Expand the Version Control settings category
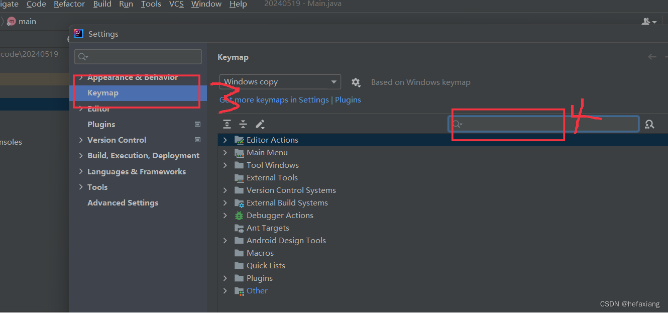Screen dimensions: 668x313 tap(81, 140)
